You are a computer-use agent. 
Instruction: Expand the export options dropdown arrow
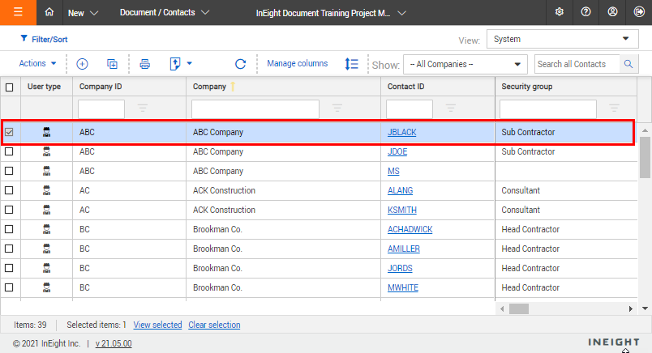point(190,63)
